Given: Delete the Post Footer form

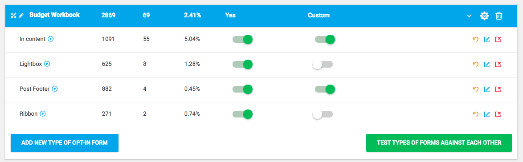Looking at the screenshot, I should 498,89.
